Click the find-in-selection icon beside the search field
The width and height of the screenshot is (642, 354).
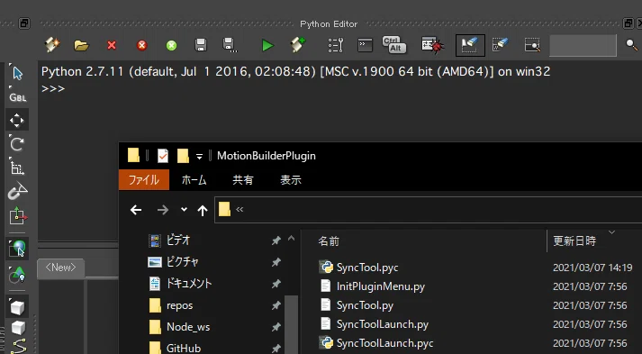click(532, 45)
